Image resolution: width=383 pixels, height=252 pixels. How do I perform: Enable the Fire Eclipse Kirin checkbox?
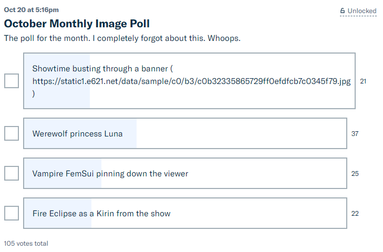tap(12, 213)
